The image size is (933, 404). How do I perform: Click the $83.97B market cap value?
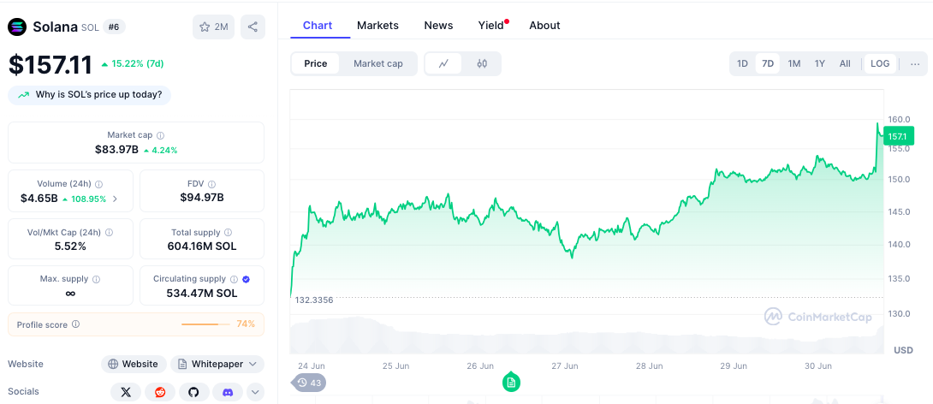pyautogui.click(x=116, y=150)
